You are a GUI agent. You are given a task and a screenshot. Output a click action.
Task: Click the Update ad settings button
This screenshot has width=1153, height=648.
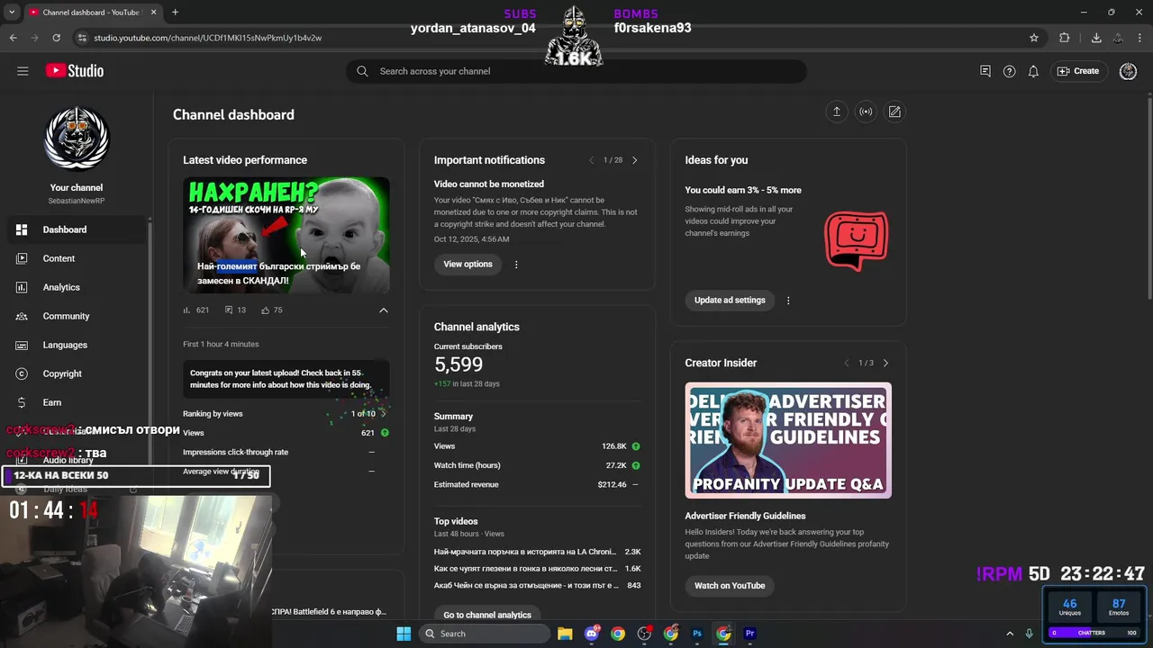(730, 301)
